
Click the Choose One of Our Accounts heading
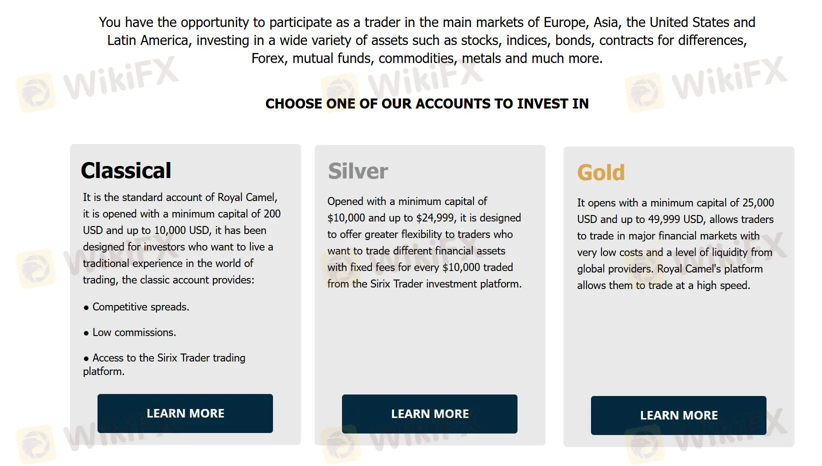tap(427, 103)
